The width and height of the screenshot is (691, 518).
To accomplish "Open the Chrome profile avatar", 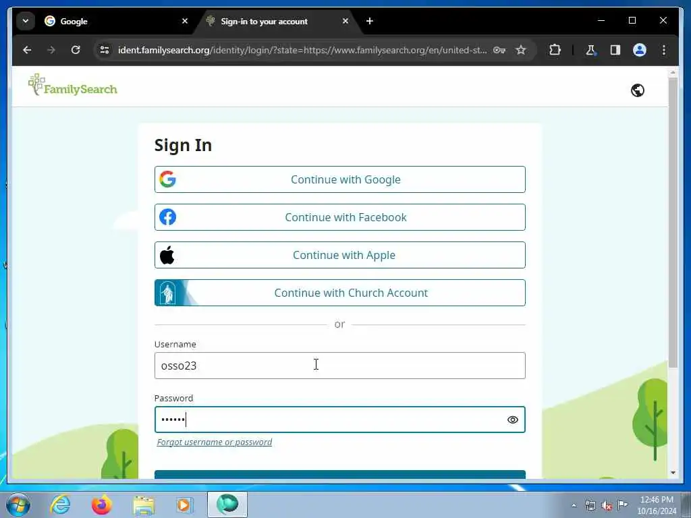I will coord(640,50).
